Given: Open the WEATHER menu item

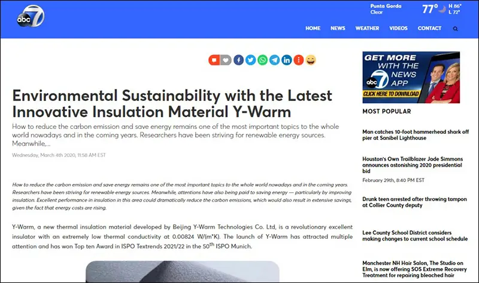Looking at the screenshot, I should (367, 29).
